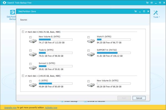Image resolution: width=166 pixels, height=110 pixels.
Task: Maximize the Disk/Partition Clone dialog
Action: coord(144,11)
